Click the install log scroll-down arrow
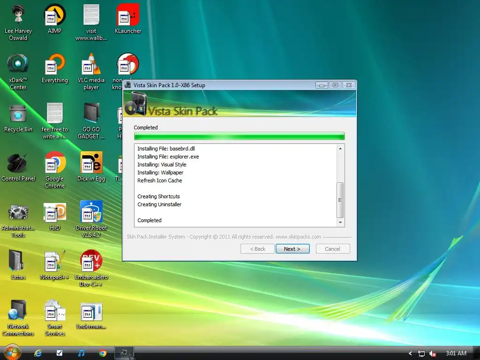The width and height of the screenshot is (480, 360). (340, 223)
